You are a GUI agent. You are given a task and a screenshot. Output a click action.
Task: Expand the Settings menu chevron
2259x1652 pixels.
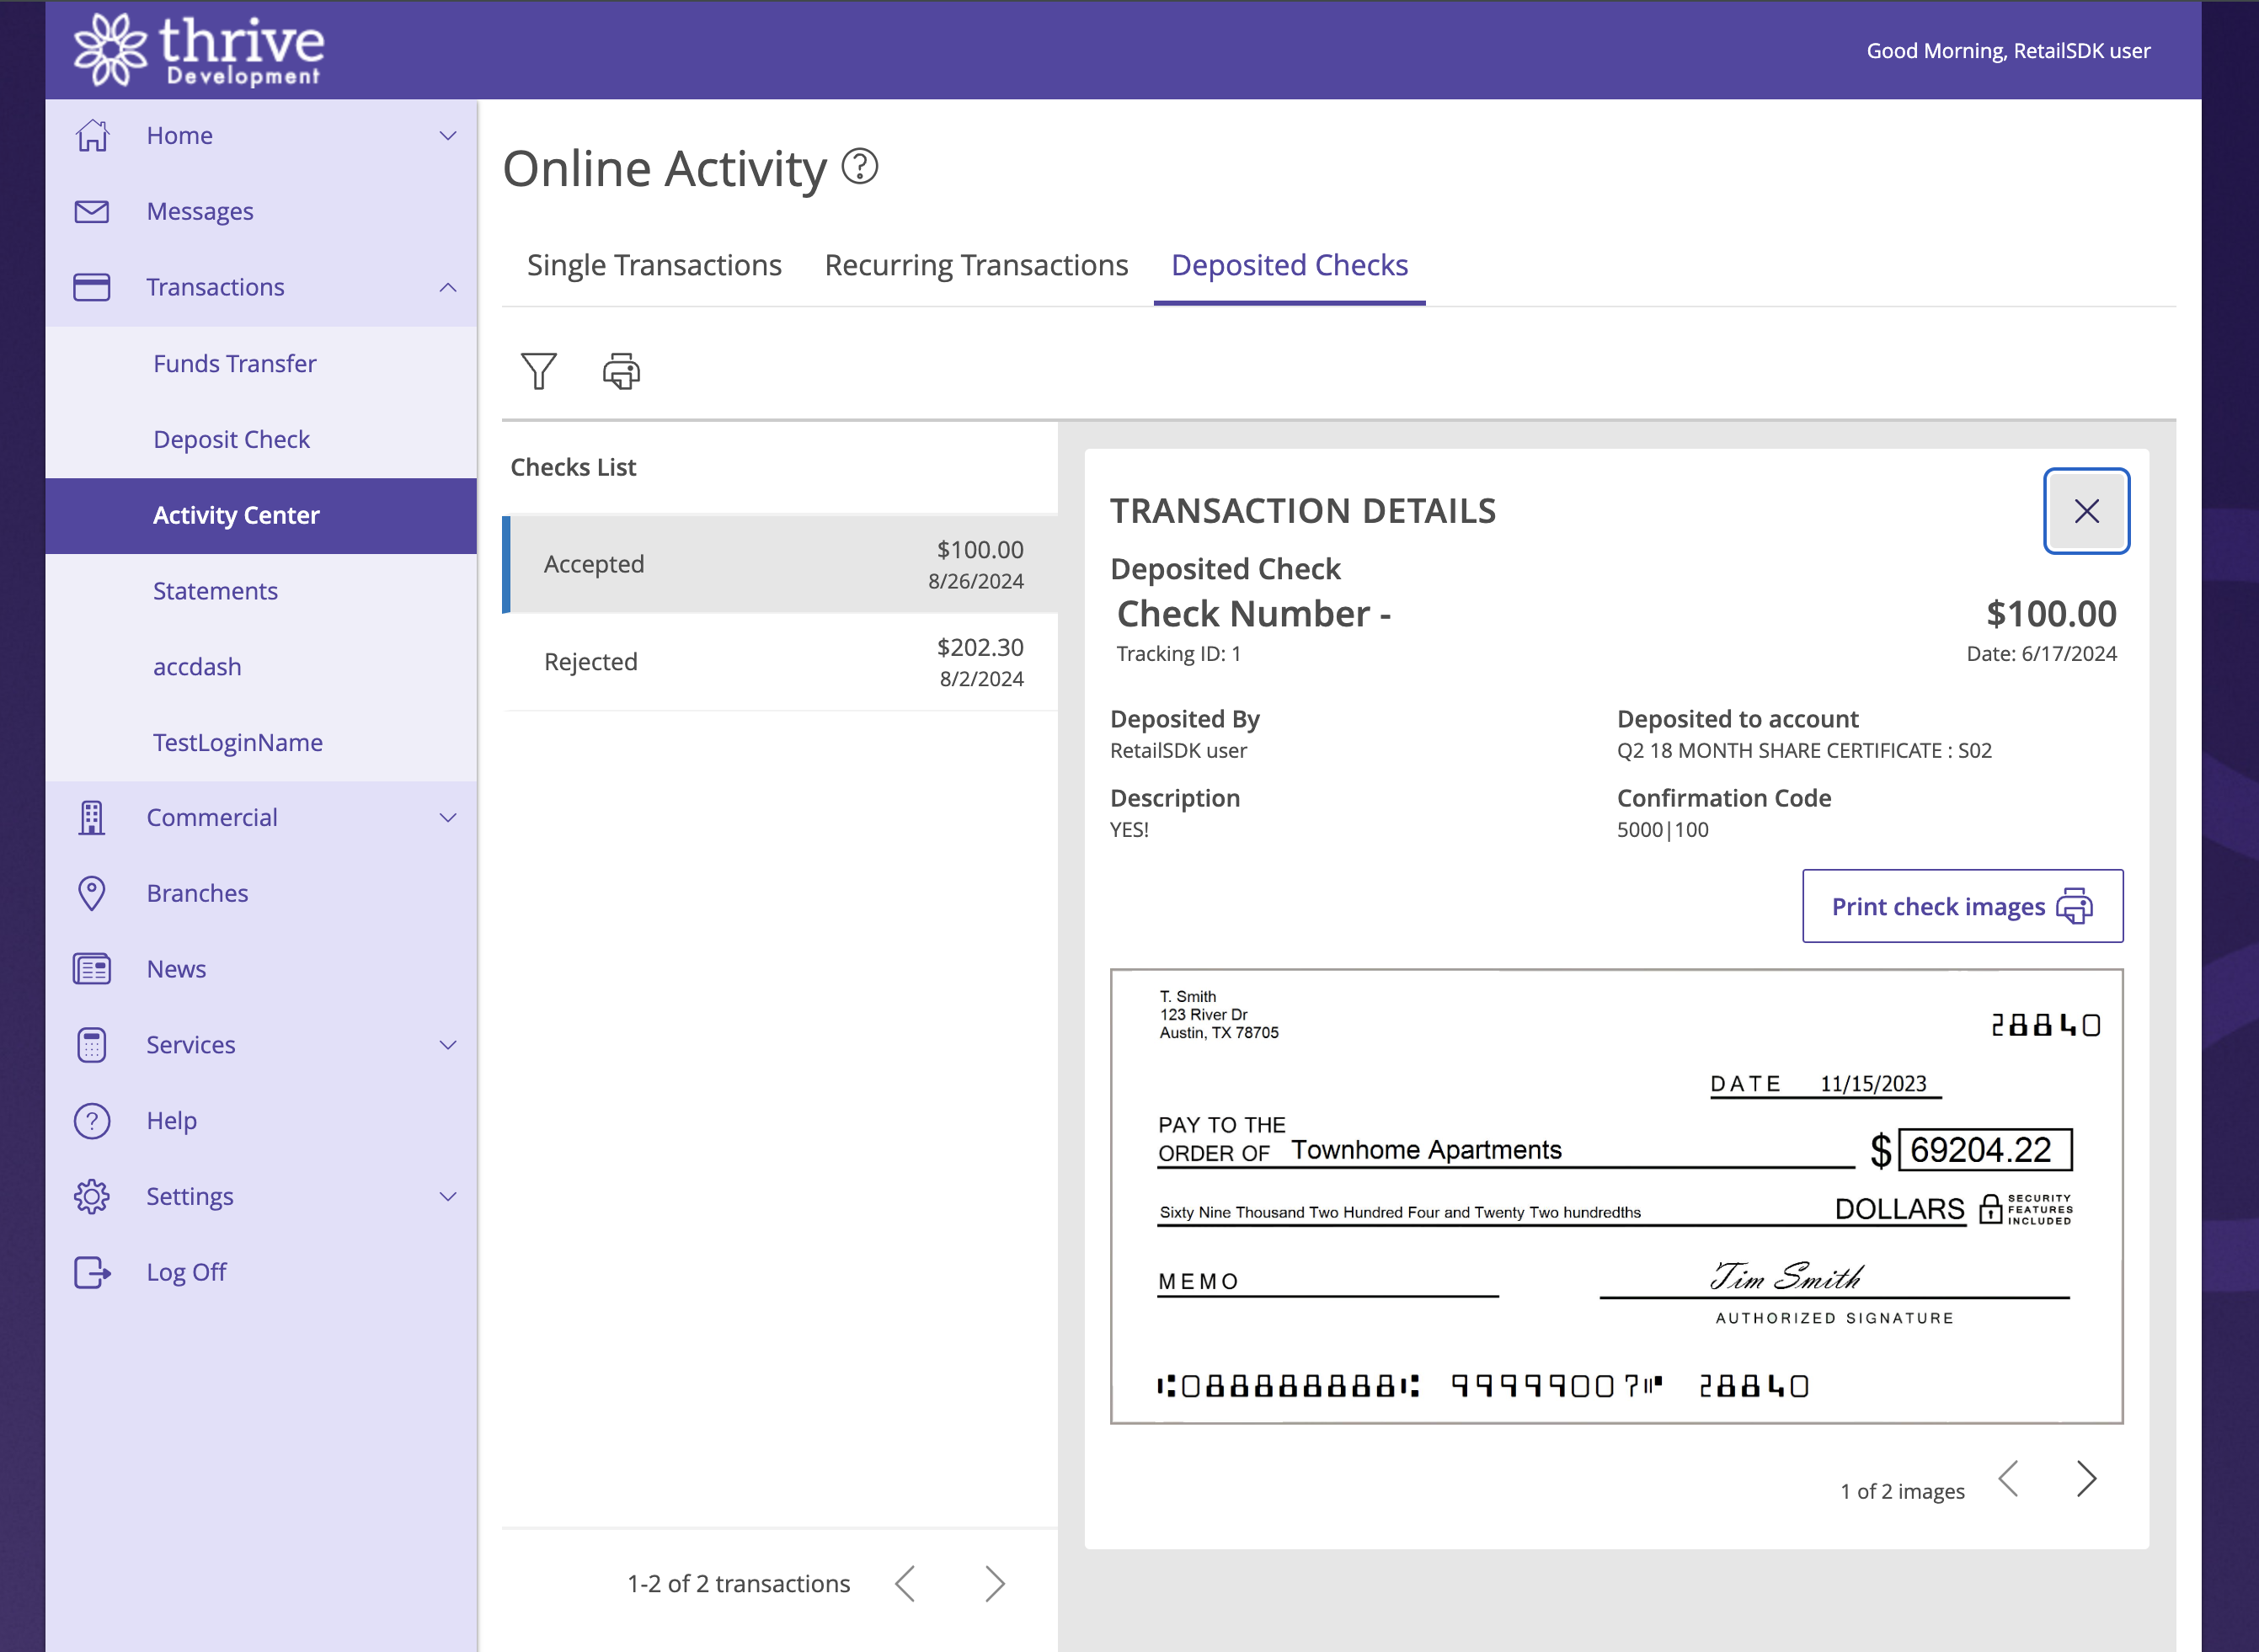(448, 1196)
